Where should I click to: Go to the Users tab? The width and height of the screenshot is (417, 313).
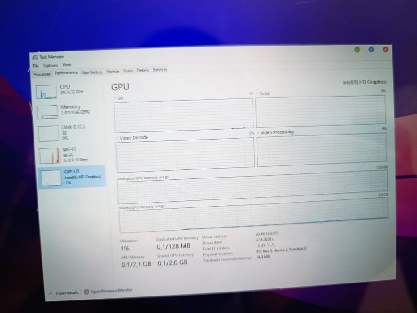128,71
